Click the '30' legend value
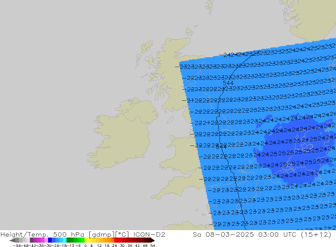The width and height of the screenshot is (336, 247). pos(122,246)
